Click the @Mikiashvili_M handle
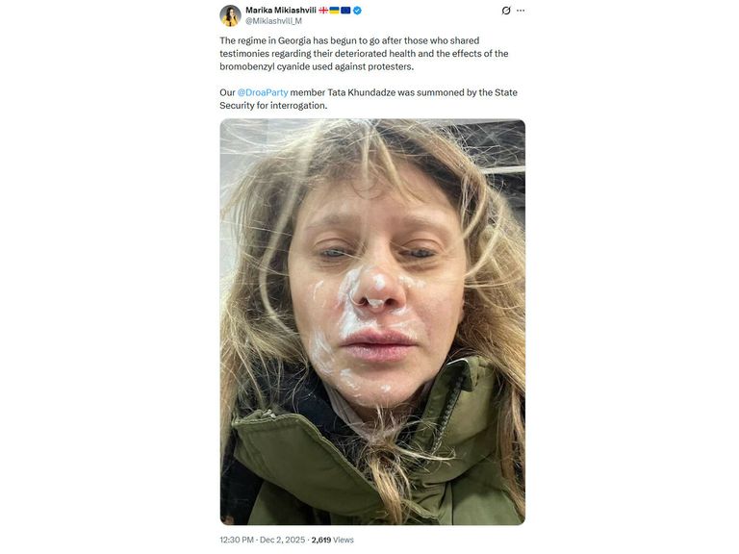The height and width of the screenshot is (554, 739). pyautogui.click(x=273, y=21)
